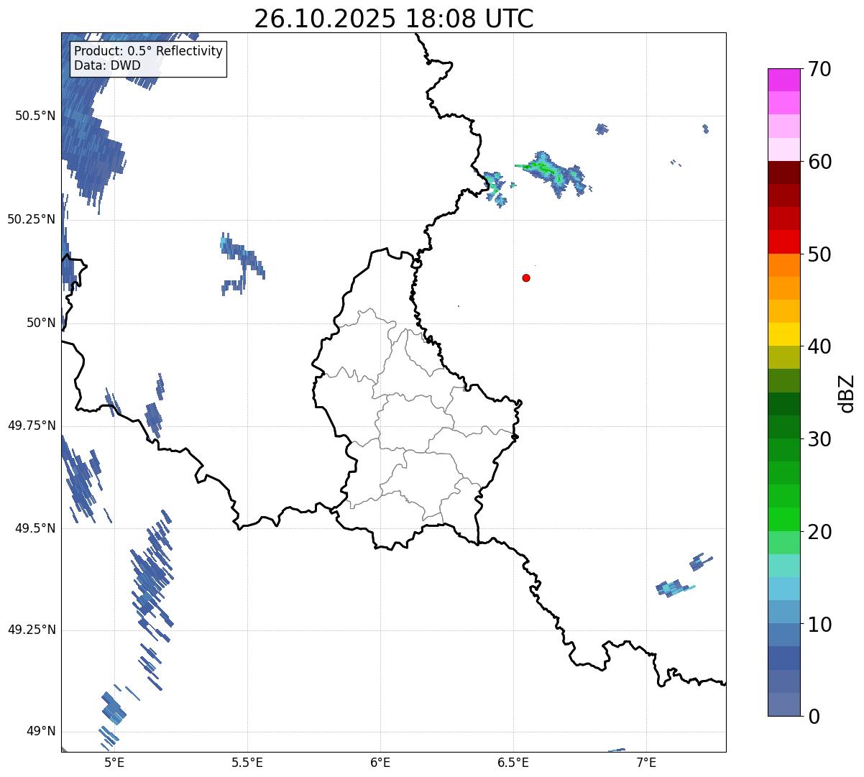The height and width of the screenshot is (777, 864).
Task: Click the 49.5°N latitude label
Action: click(35, 528)
